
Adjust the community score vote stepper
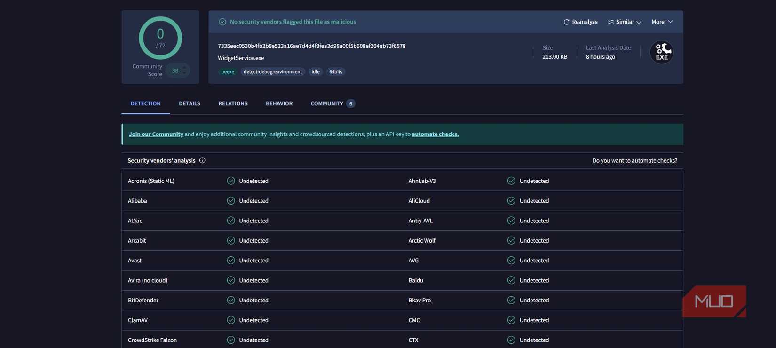(184, 71)
